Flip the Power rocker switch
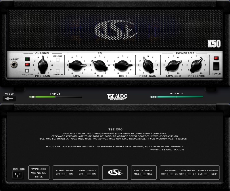The height and width of the screenshot is (191, 230). point(216,66)
